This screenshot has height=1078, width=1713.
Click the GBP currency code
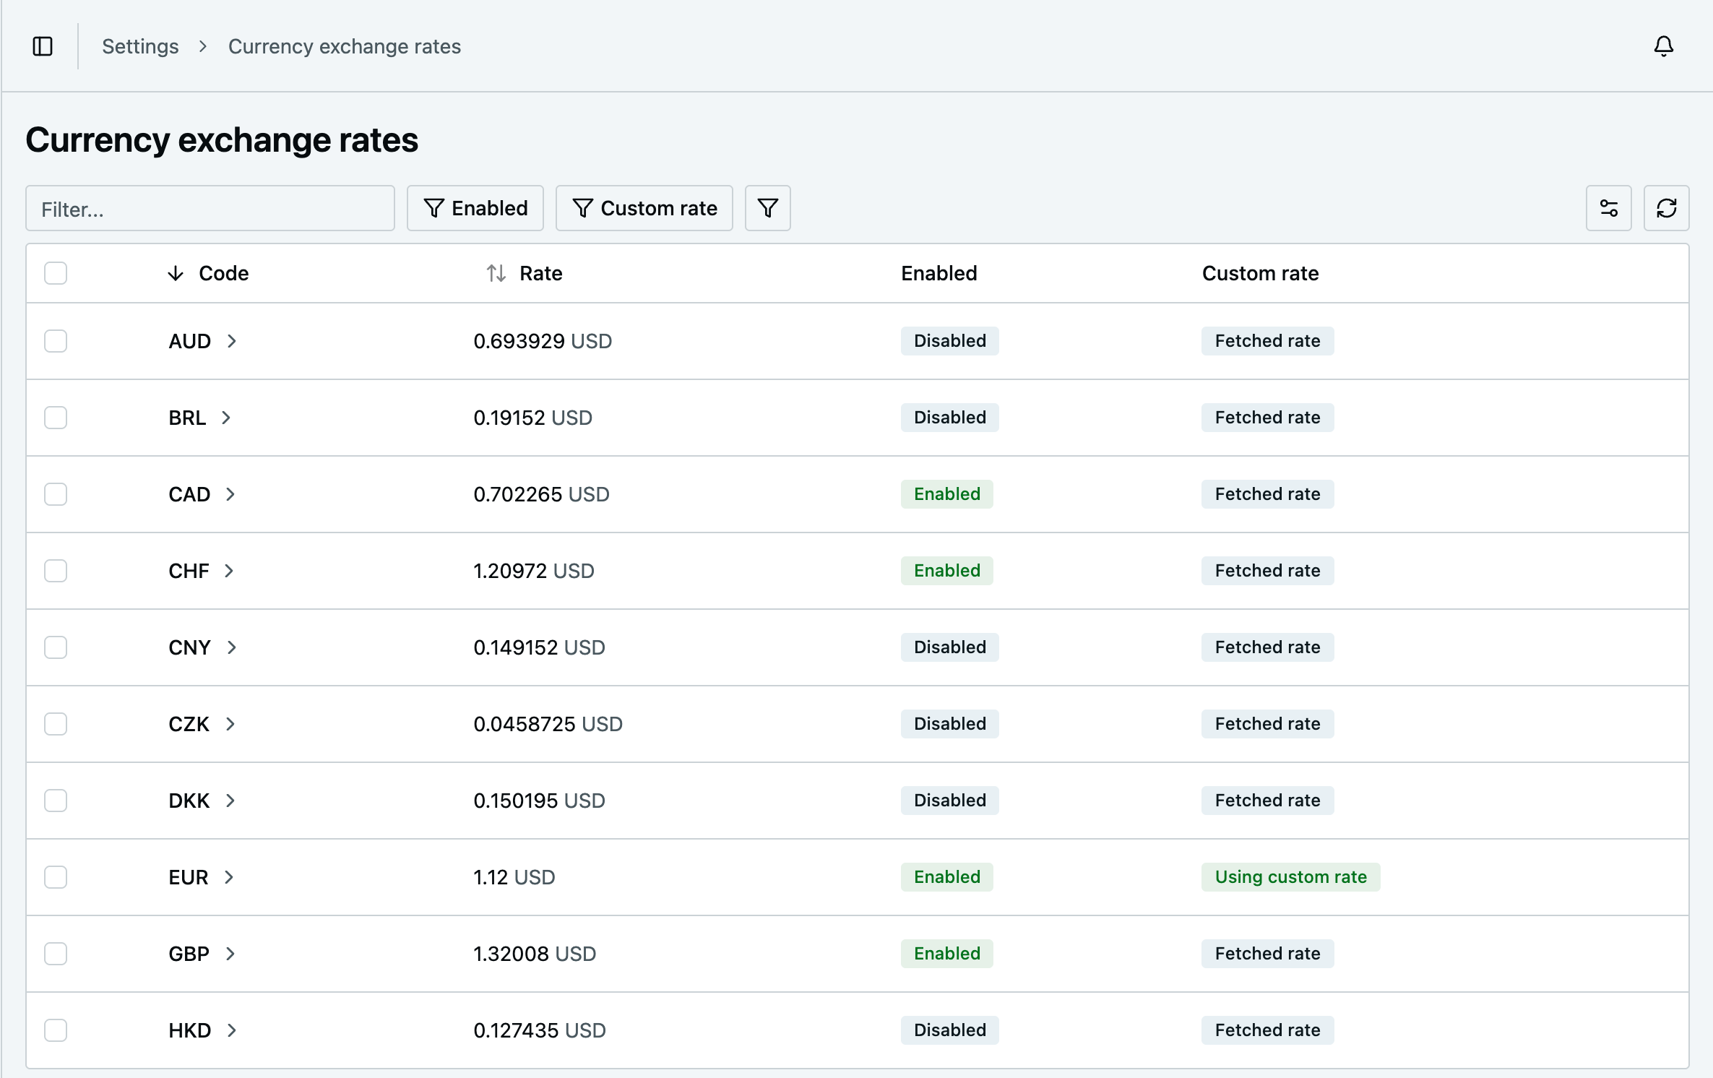tap(189, 954)
